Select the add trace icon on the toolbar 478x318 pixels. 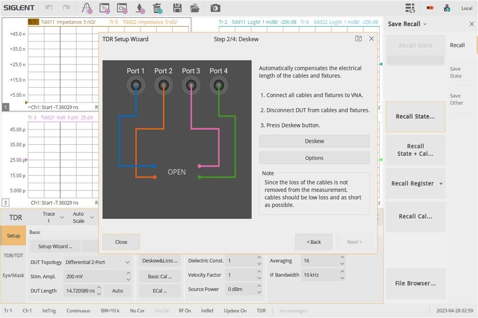click(x=104, y=7)
